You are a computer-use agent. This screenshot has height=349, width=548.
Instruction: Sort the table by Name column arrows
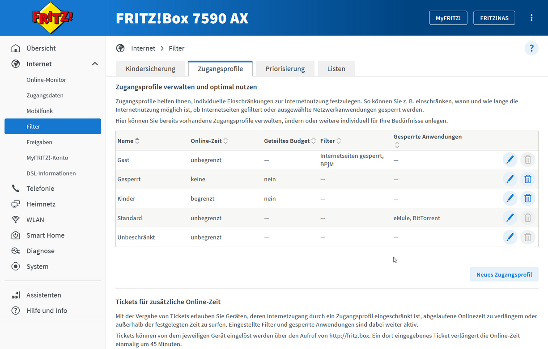pyautogui.click(x=137, y=141)
